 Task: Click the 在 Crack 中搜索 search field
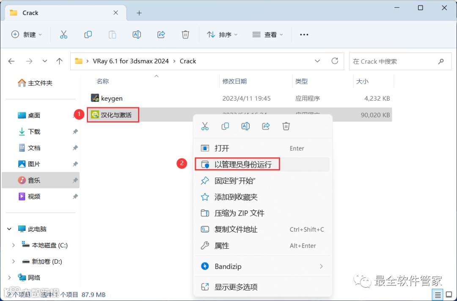pos(400,61)
